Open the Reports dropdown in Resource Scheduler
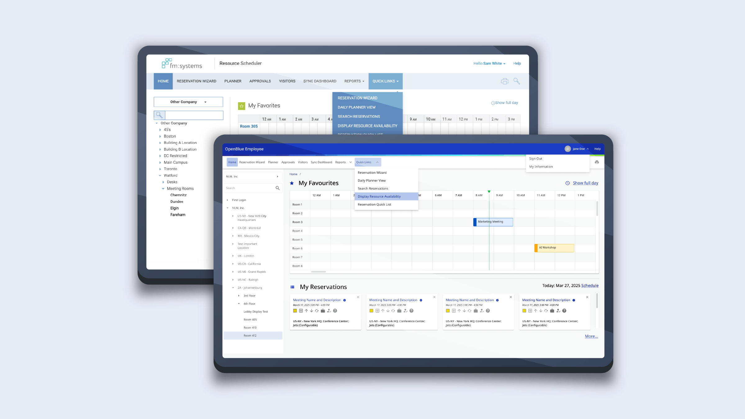The image size is (745, 419). tap(354, 81)
